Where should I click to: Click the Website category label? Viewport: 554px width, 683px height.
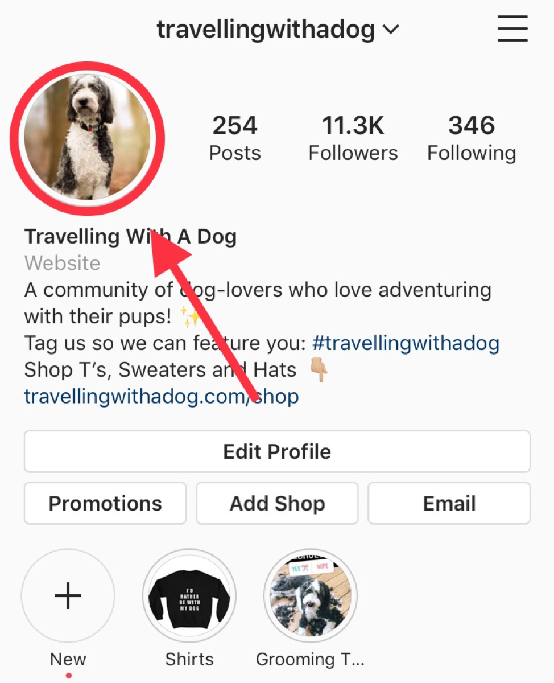coord(63,263)
